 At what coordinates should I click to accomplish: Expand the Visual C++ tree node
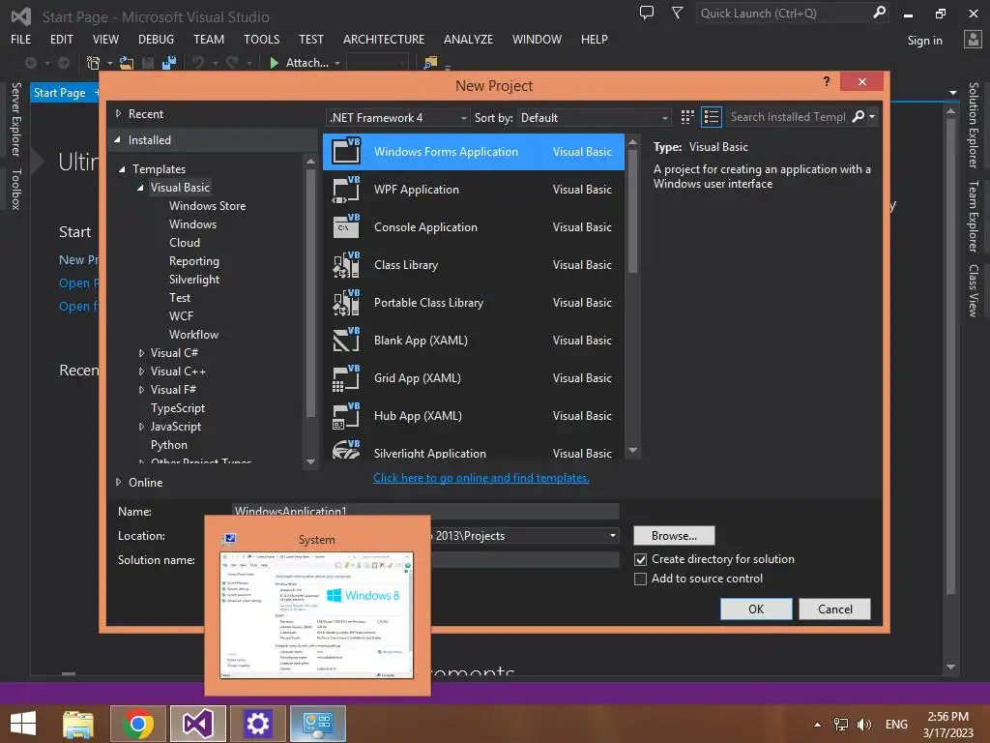[141, 371]
